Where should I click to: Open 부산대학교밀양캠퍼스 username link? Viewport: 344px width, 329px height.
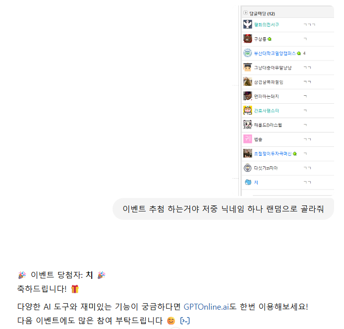pyautogui.click(x=275, y=54)
